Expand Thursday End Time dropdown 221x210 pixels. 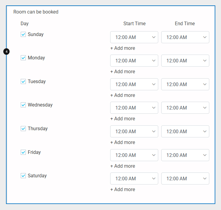click(185, 131)
